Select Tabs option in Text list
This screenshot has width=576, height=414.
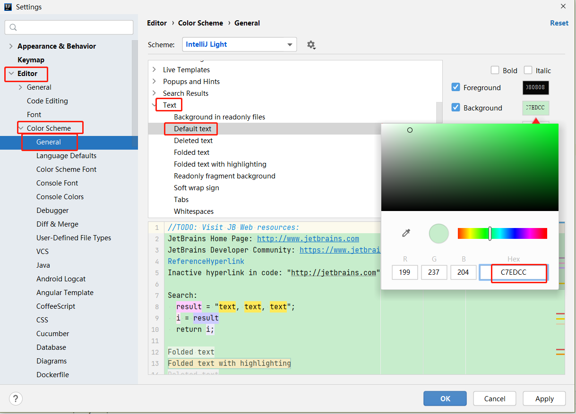click(181, 200)
